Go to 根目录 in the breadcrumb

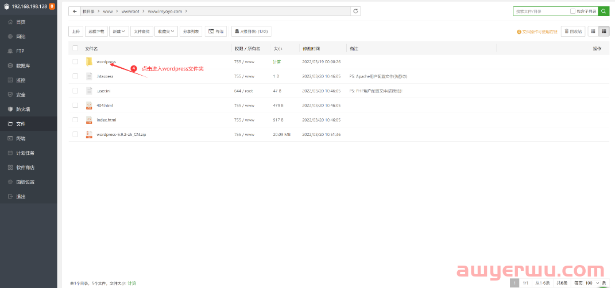coord(88,11)
